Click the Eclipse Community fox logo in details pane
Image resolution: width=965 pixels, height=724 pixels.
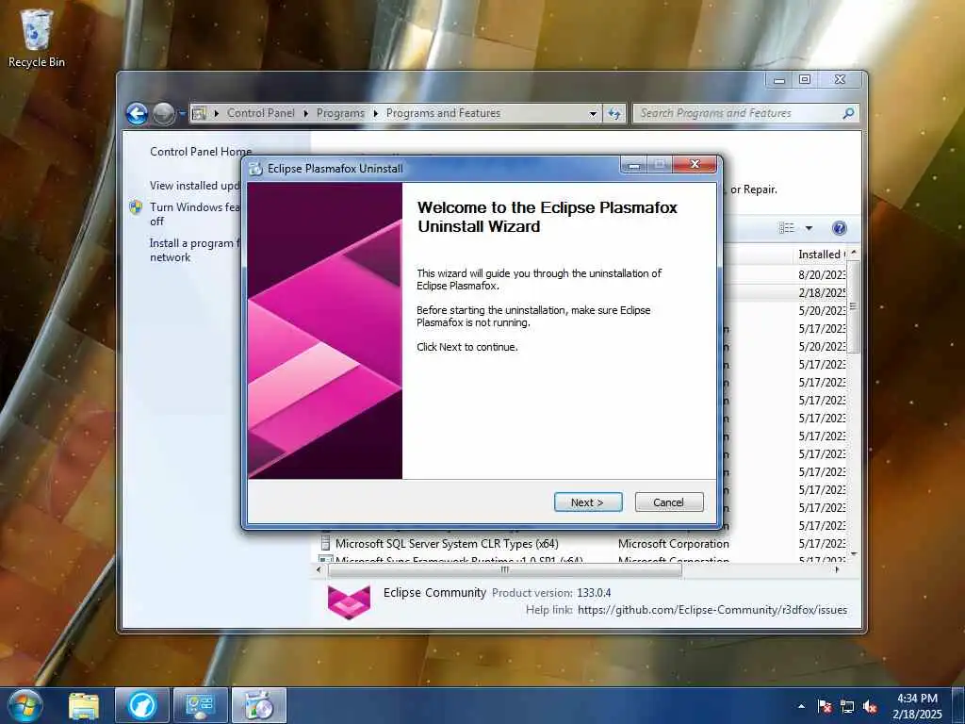349,601
